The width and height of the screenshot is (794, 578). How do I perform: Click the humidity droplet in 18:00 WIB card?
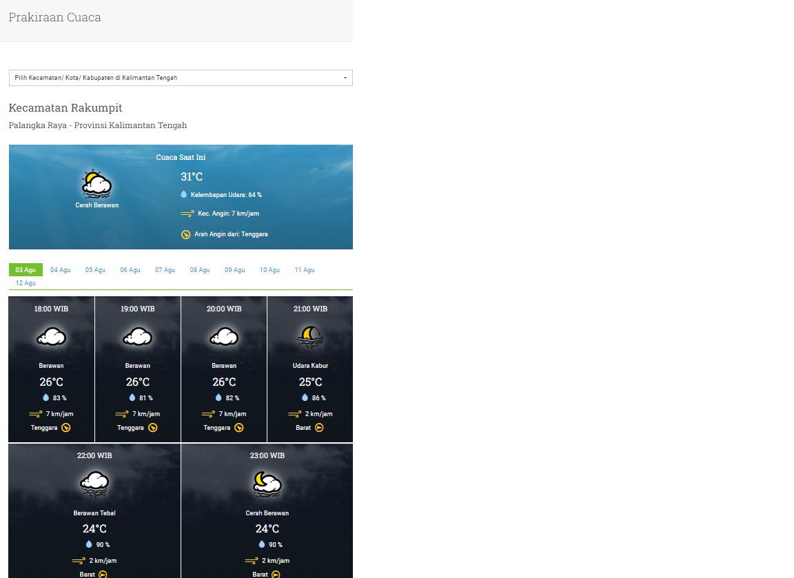pos(46,398)
